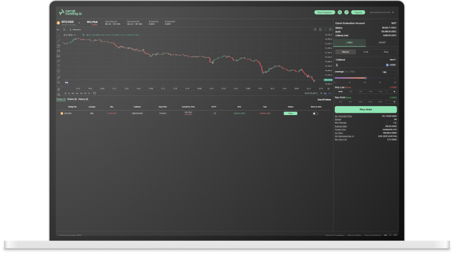Select the Stop order type

pyautogui.click(x=386, y=51)
